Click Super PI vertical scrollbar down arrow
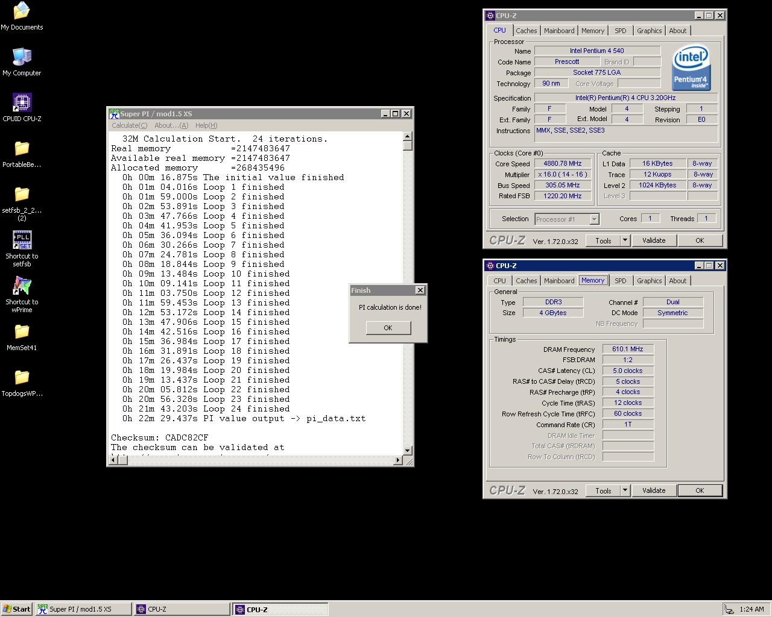 [x=408, y=450]
